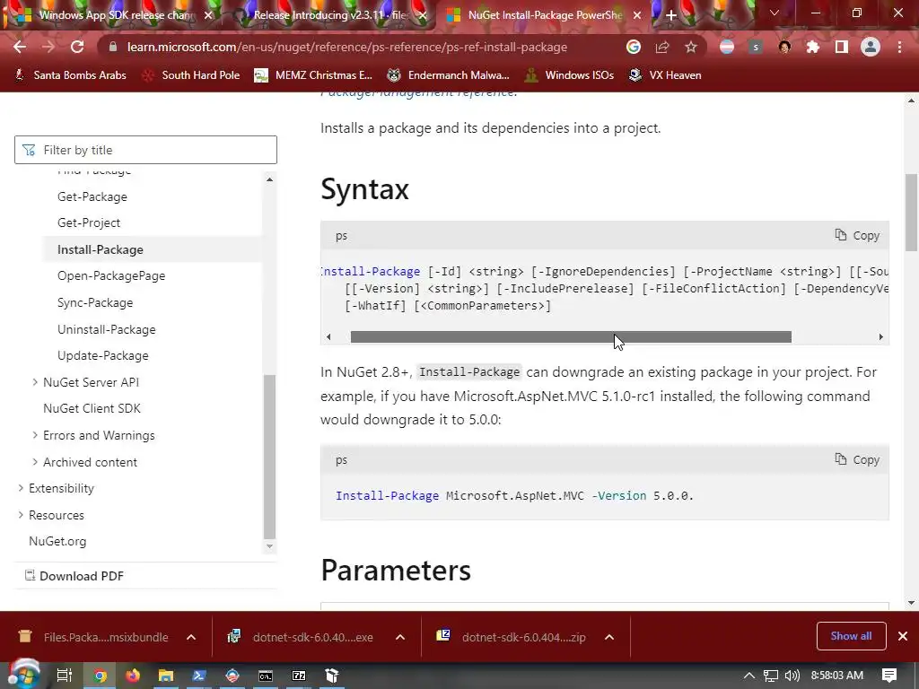
Task: Open NuGet Client SDK in sidebar
Action: [92, 408]
